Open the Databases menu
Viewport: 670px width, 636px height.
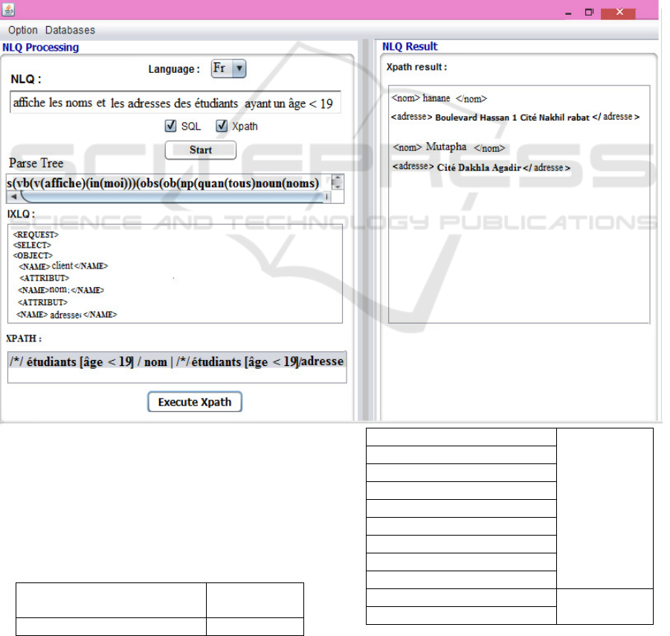(x=70, y=30)
